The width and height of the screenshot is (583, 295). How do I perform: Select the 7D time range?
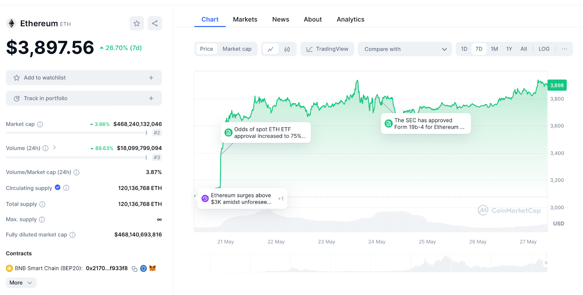tap(479, 49)
